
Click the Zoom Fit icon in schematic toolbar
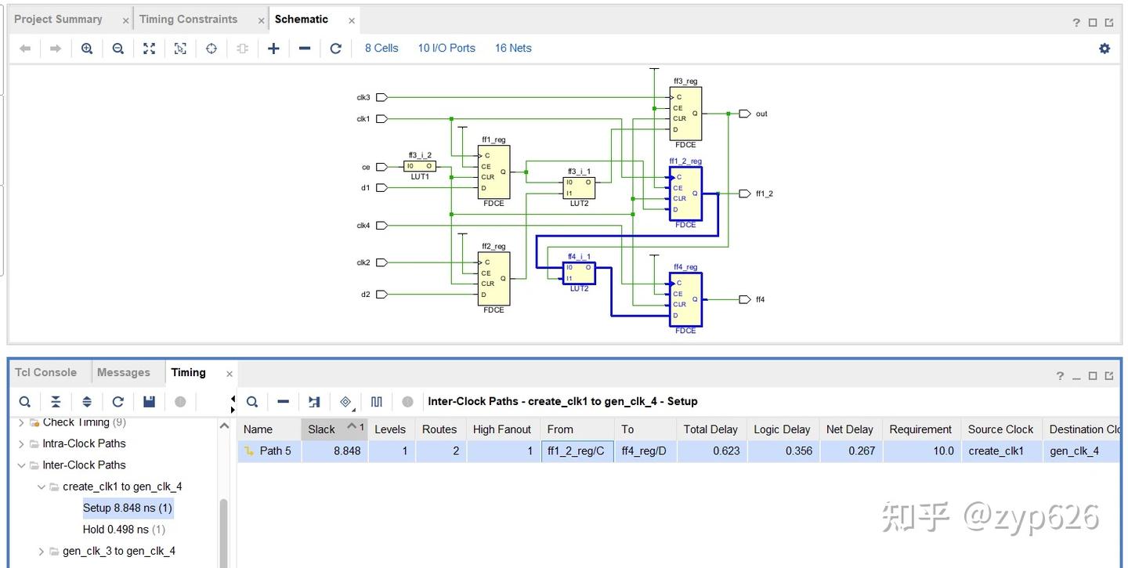[x=149, y=49]
